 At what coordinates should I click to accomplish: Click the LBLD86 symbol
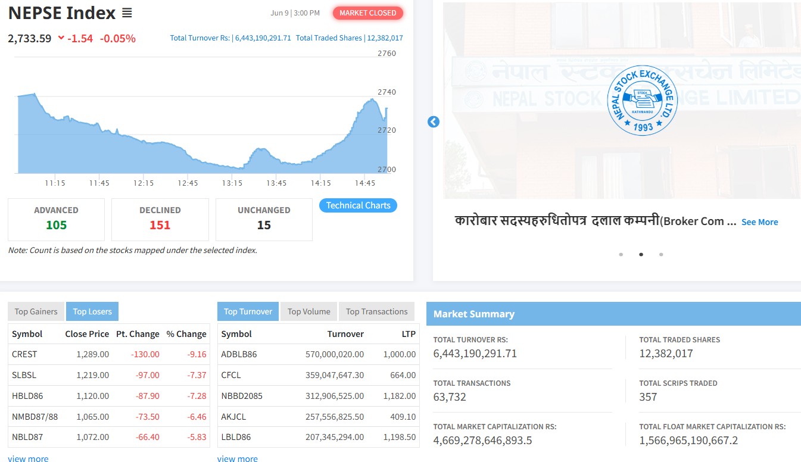236,437
